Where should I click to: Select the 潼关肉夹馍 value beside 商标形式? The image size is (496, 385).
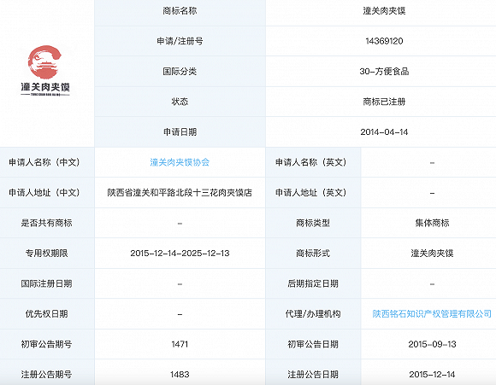click(432, 254)
